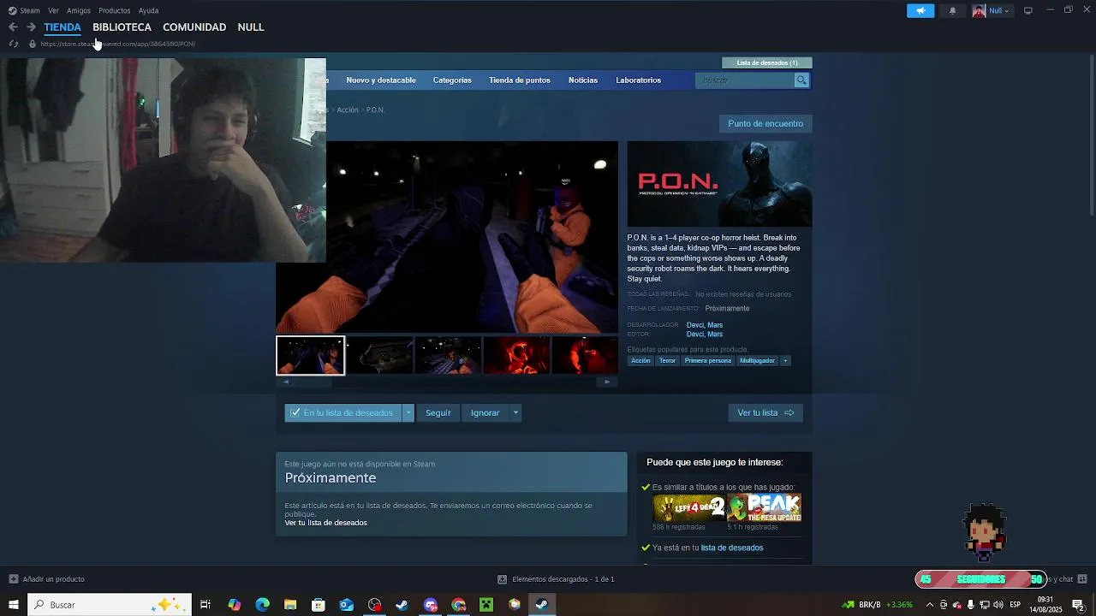This screenshot has height=616, width=1096.
Task: Click the store search magnifier icon
Action: 801,80
